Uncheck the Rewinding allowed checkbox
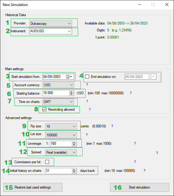This screenshot has width=174, height=196. click(44, 109)
